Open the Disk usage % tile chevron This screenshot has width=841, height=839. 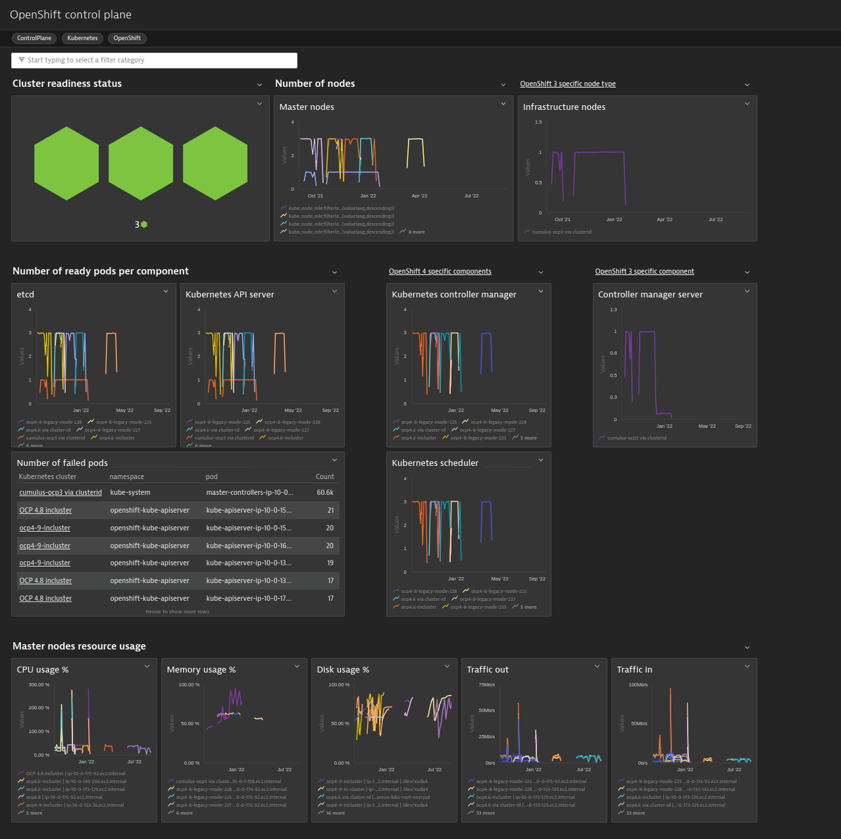[447, 667]
